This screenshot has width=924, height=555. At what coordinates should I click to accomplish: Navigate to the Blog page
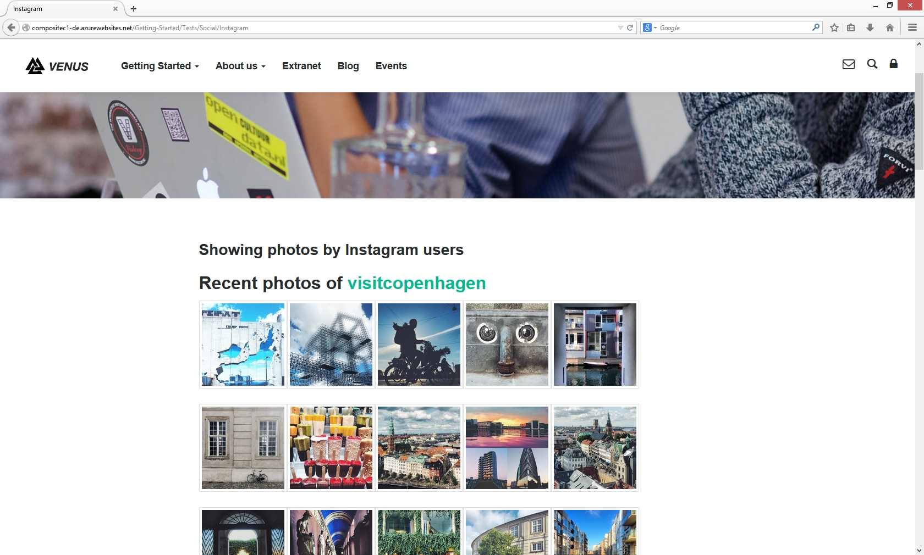click(x=348, y=66)
